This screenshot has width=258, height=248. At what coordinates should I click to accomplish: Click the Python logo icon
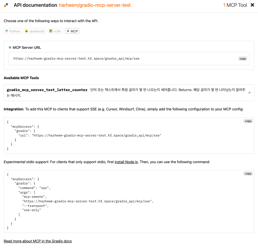tap(7, 31)
